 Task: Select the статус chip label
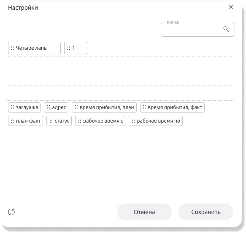[62, 121]
